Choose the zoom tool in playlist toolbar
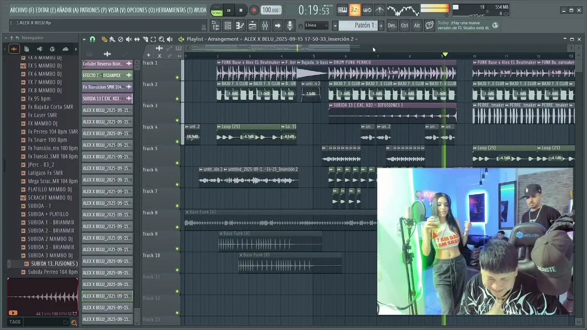The image size is (587, 330). (x=161, y=39)
